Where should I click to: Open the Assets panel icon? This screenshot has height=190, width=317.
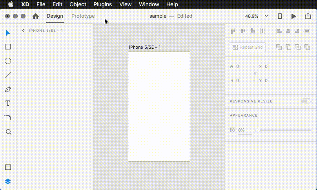tap(8, 167)
